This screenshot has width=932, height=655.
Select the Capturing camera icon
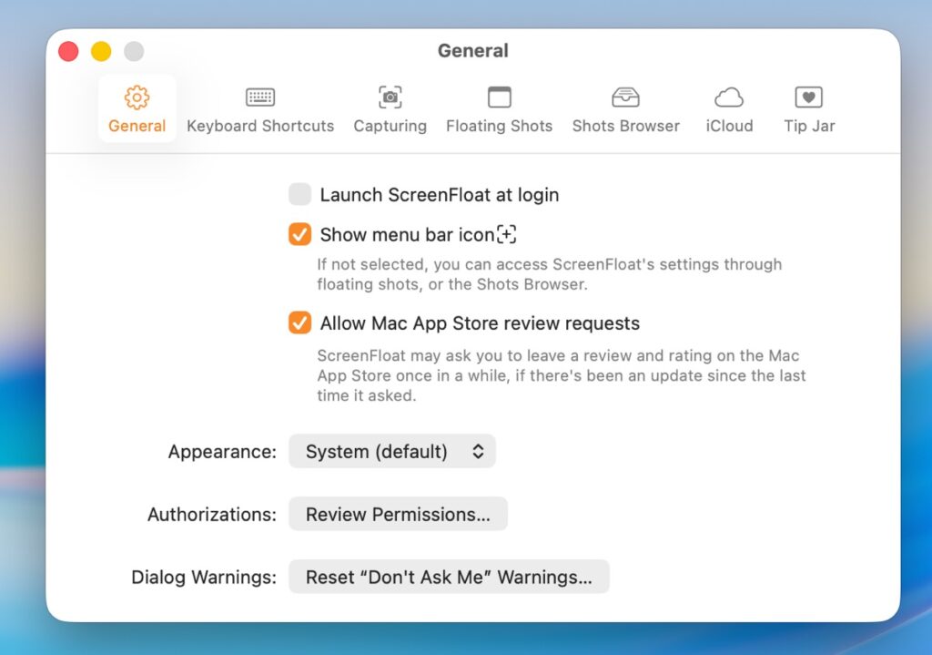tap(390, 97)
